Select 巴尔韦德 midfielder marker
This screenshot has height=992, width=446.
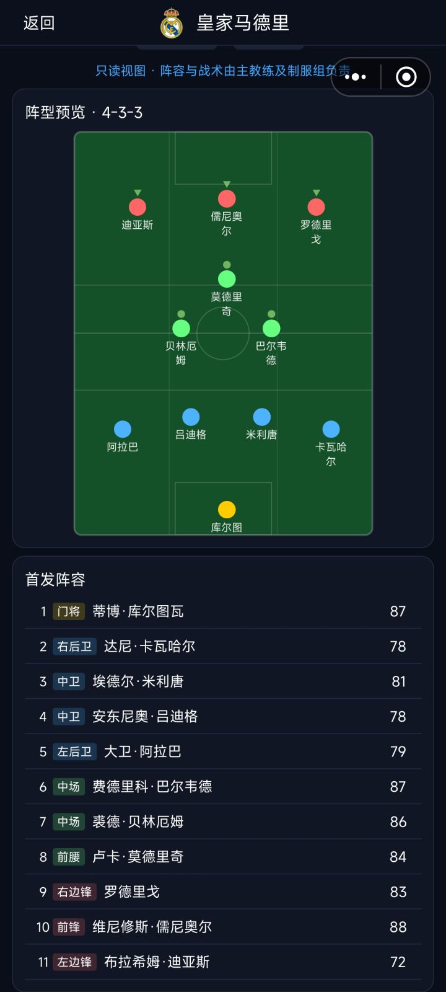coord(271,328)
